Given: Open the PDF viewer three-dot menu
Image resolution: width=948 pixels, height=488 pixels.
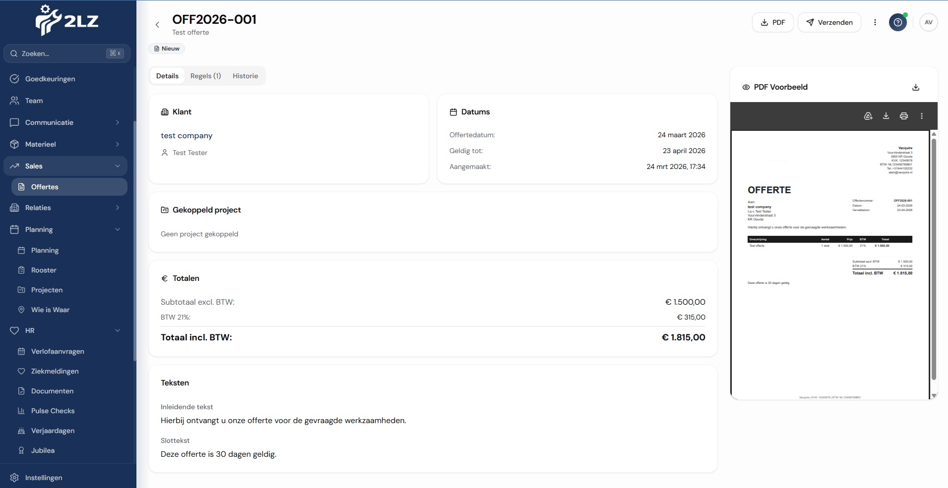Looking at the screenshot, I should (921, 116).
